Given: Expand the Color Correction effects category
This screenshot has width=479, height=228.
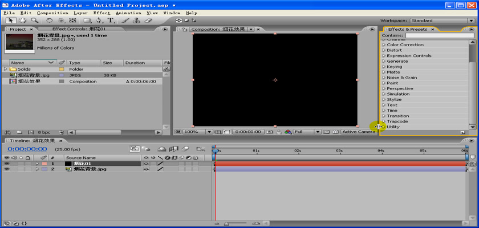Looking at the screenshot, I should (384, 44).
